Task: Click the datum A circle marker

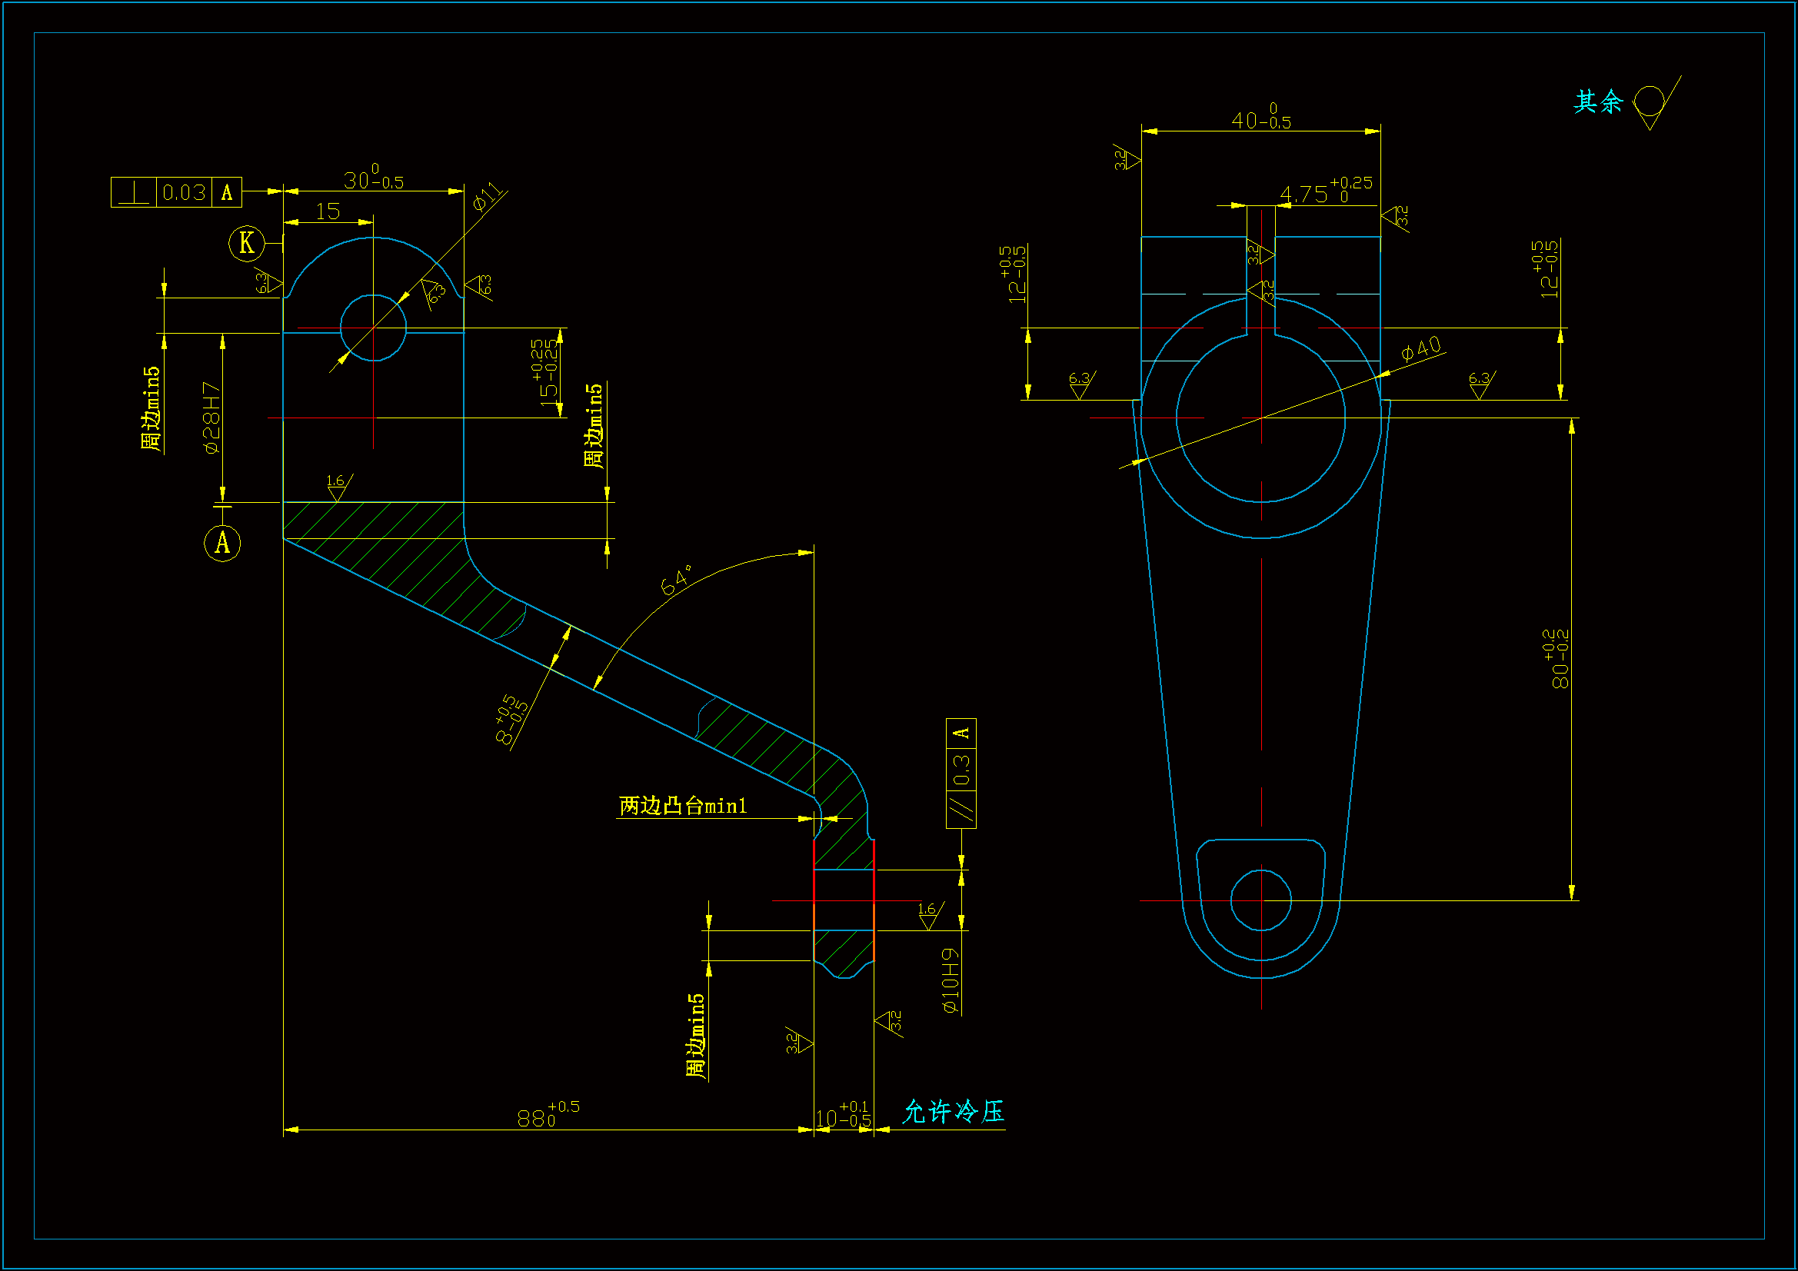Action: [x=222, y=543]
